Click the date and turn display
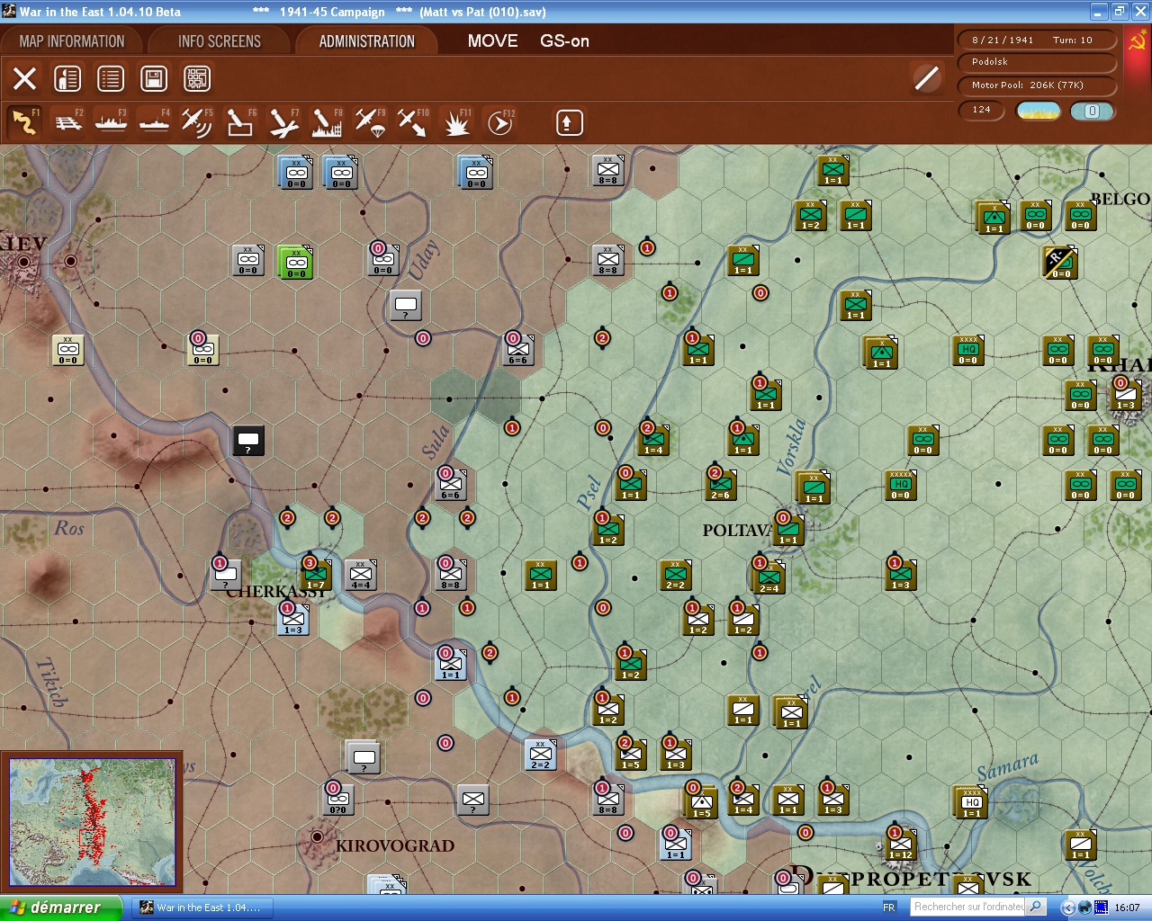Image resolution: width=1152 pixels, height=921 pixels. coord(1037,40)
